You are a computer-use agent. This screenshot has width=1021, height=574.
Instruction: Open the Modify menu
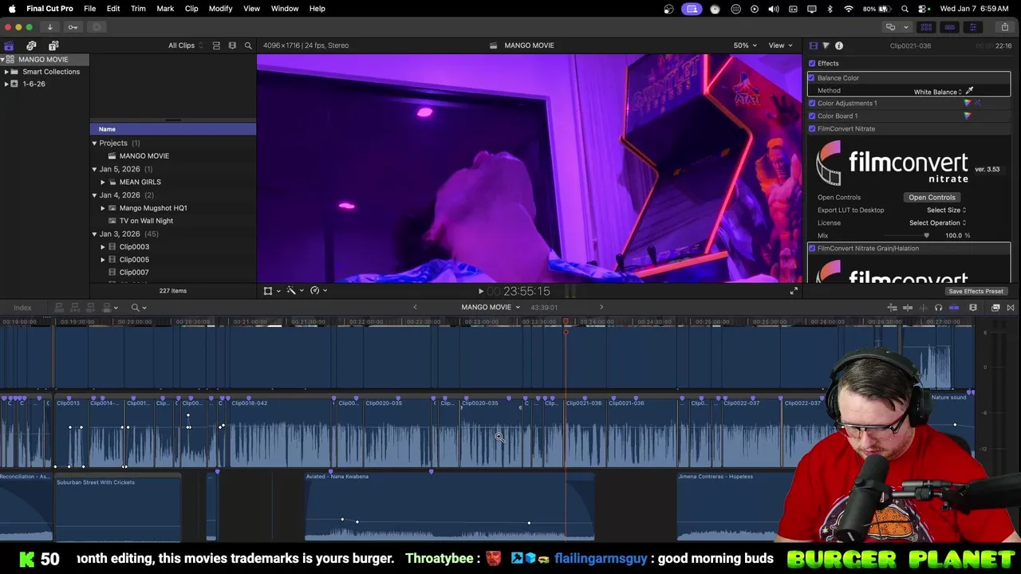220,9
